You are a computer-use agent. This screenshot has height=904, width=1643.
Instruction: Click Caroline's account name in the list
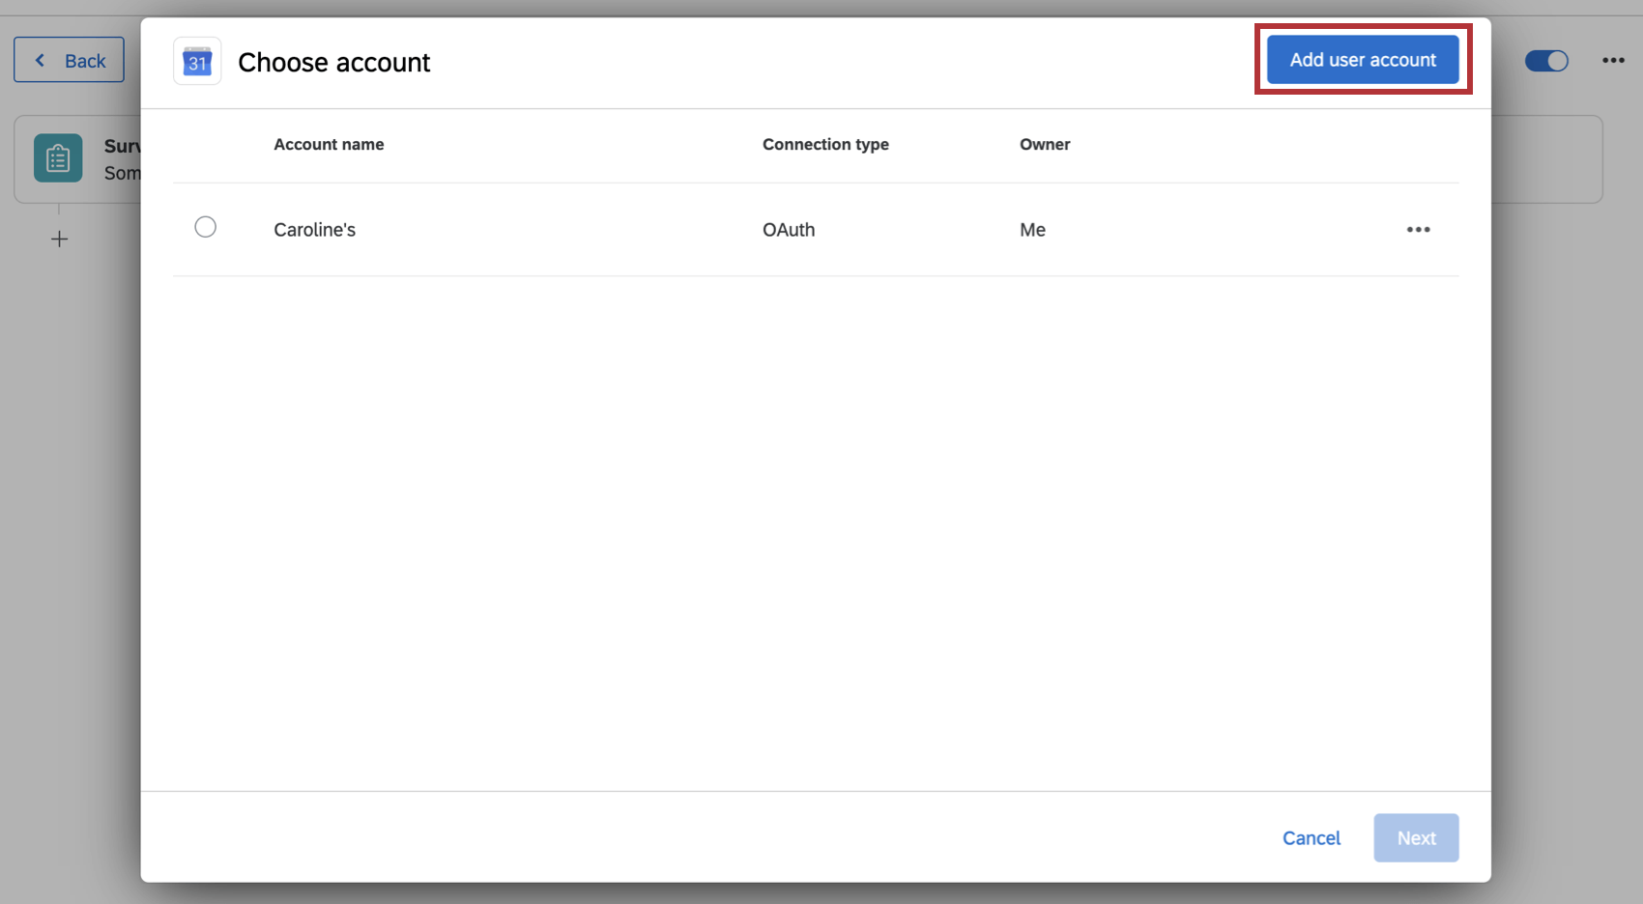[x=314, y=229]
